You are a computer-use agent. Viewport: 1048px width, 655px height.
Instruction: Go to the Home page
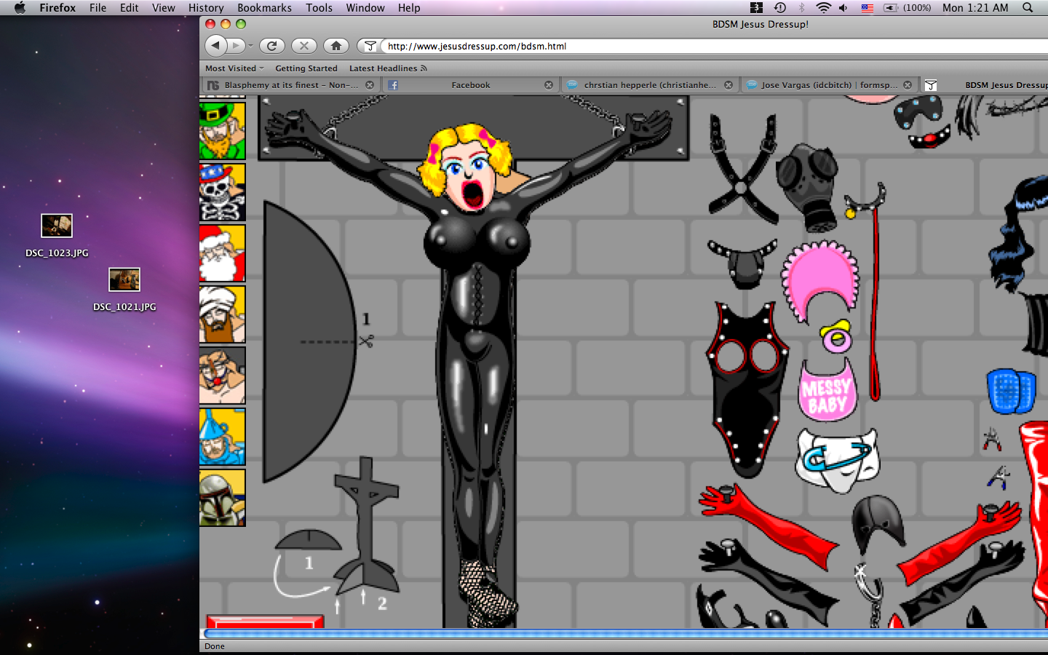(x=336, y=46)
